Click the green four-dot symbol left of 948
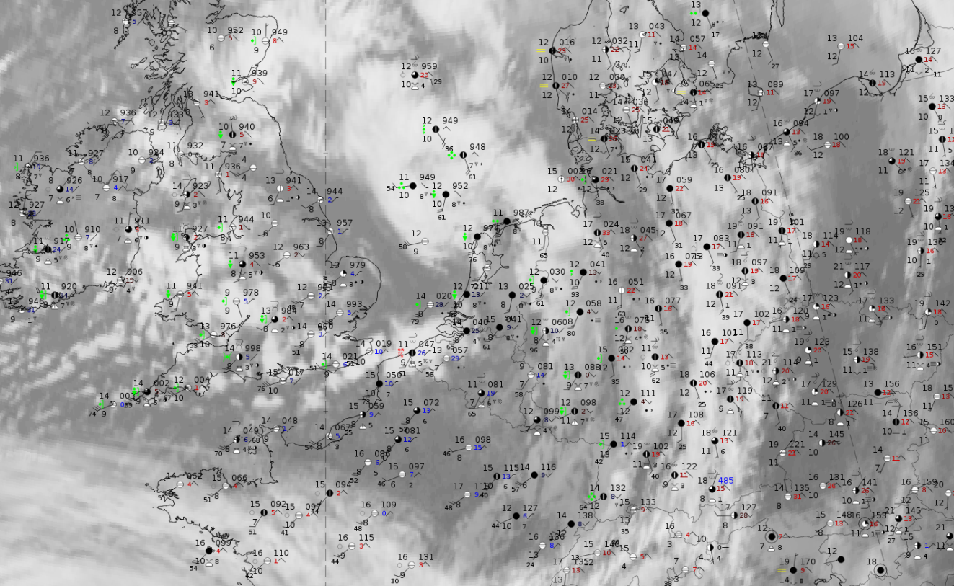The width and height of the screenshot is (954, 586). click(451, 154)
